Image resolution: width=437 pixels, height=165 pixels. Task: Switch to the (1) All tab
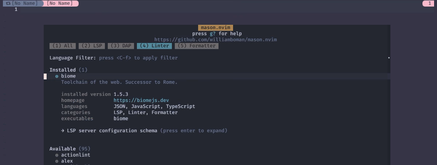63,46
